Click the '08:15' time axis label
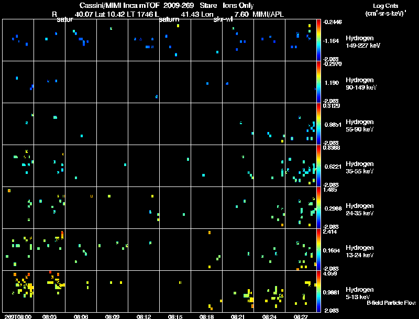The height and width of the screenshot is (319, 419). (x=175, y=316)
